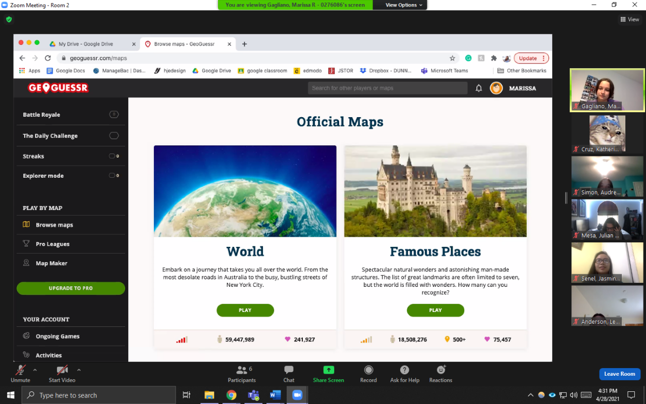The image size is (646, 404).
Task: Click the Zoom Record button
Action: (x=368, y=374)
